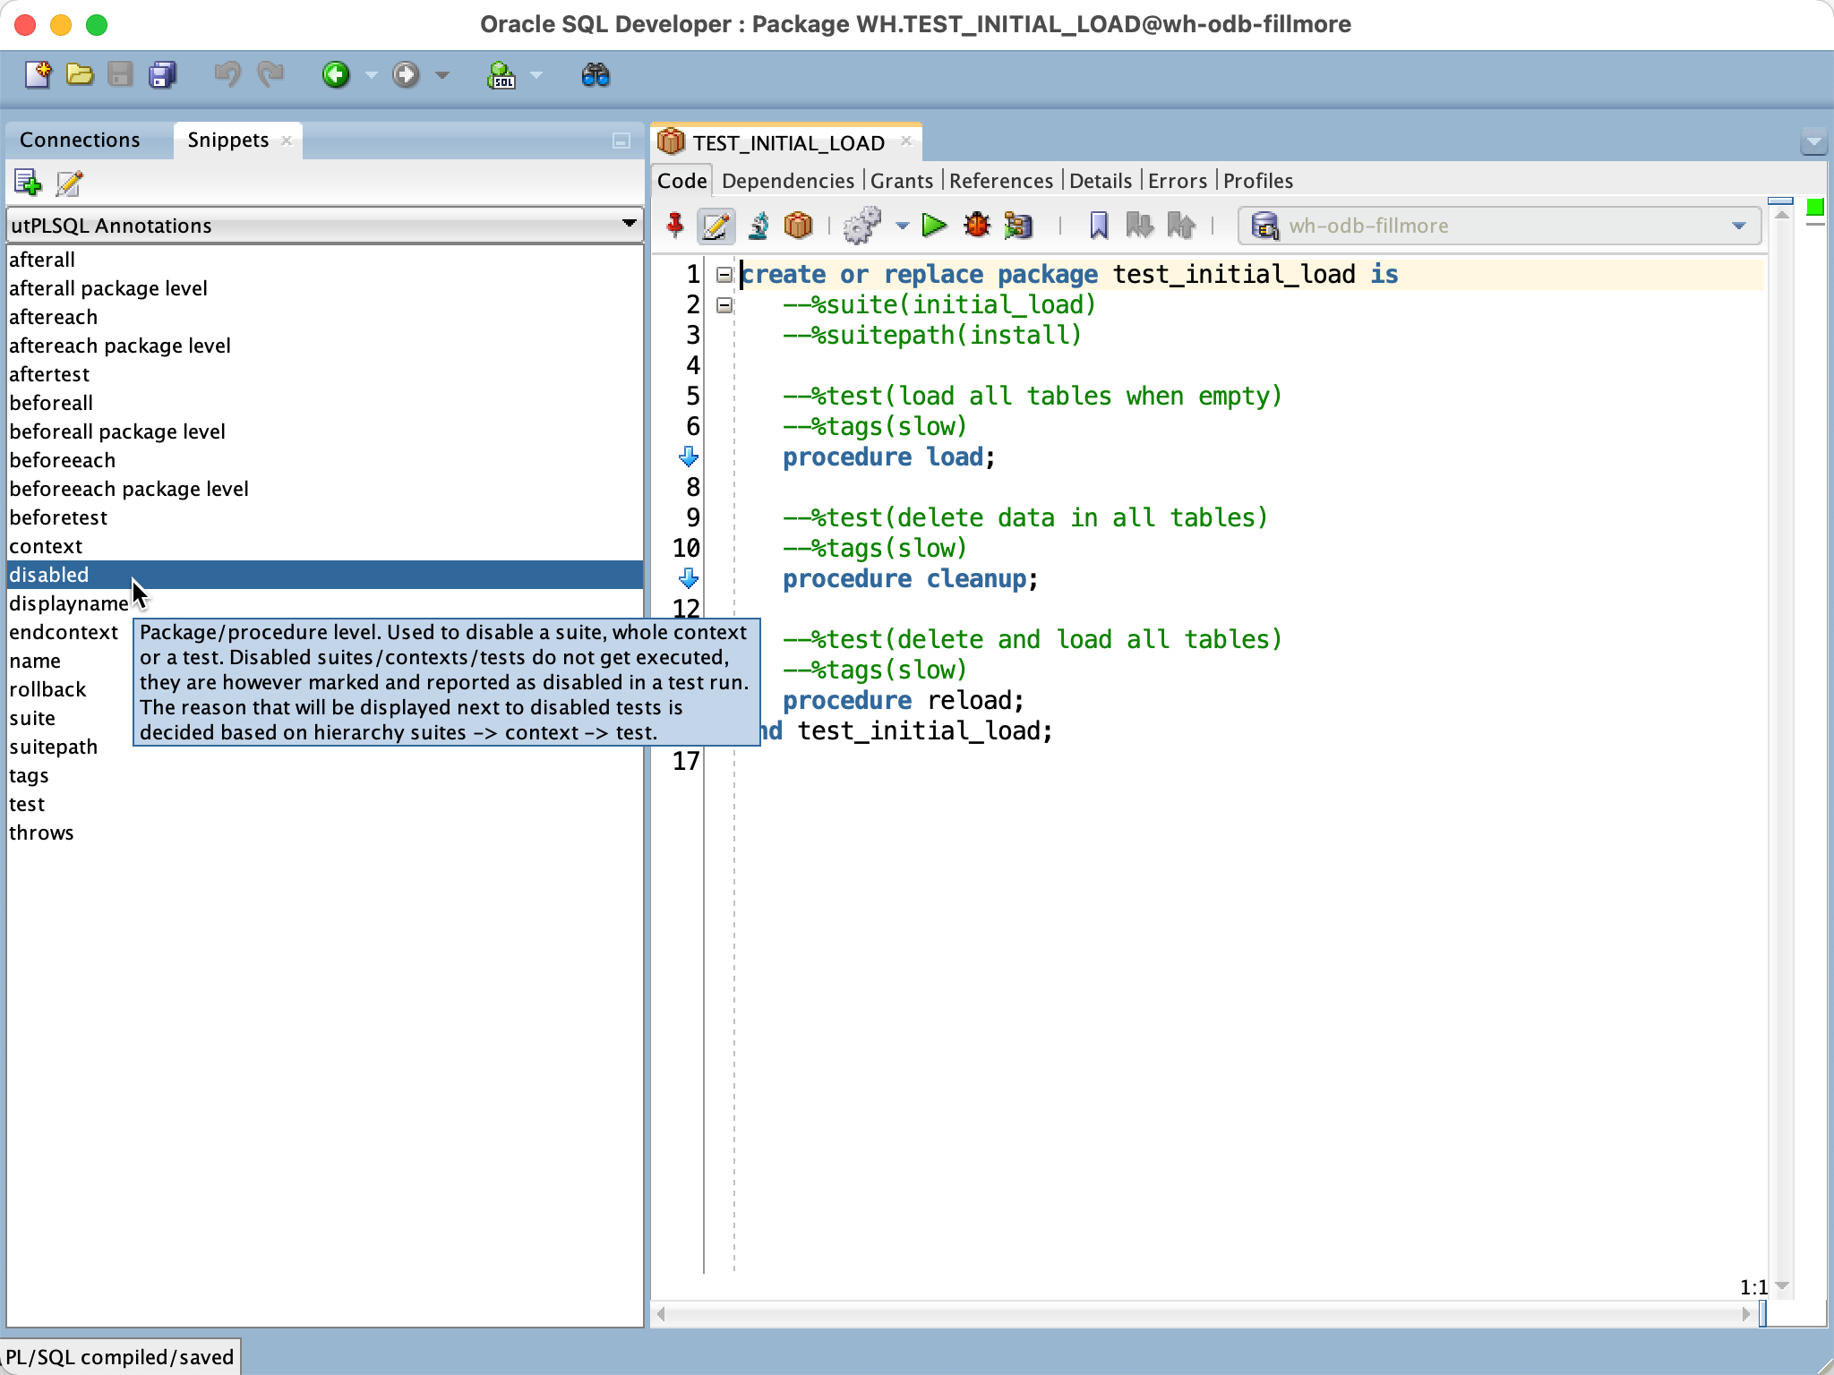Compile the package with the microscope icon

click(x=757, y=226)
